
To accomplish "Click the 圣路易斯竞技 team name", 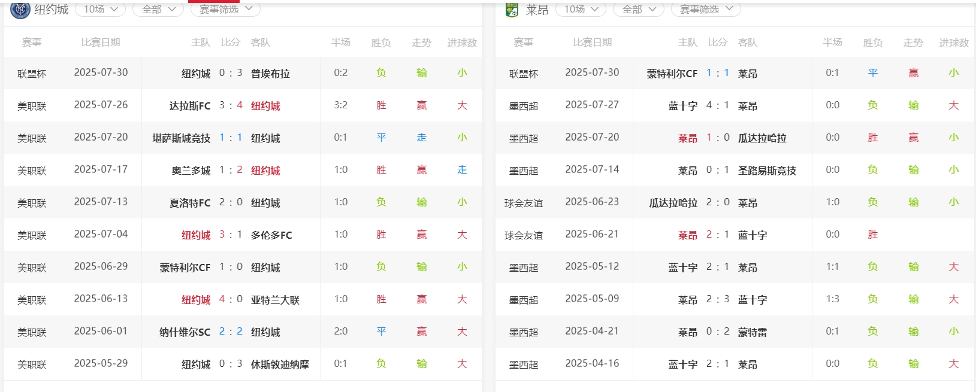I will coord(767,171).
